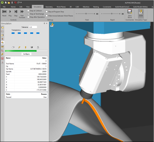The height and width of the screenshot is (142, 154).
Task: Click the Rapid speed slider
Action: (112, 14)
